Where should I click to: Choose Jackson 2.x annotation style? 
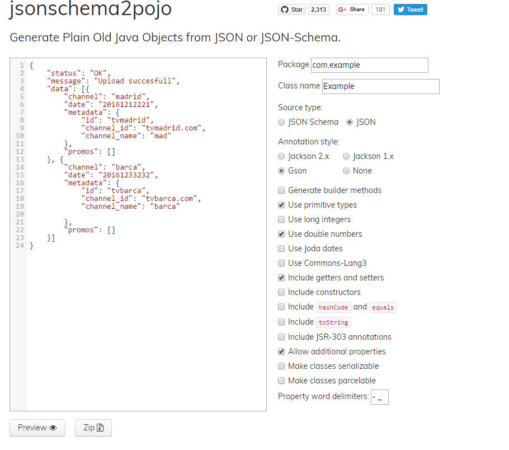point(282,156)
